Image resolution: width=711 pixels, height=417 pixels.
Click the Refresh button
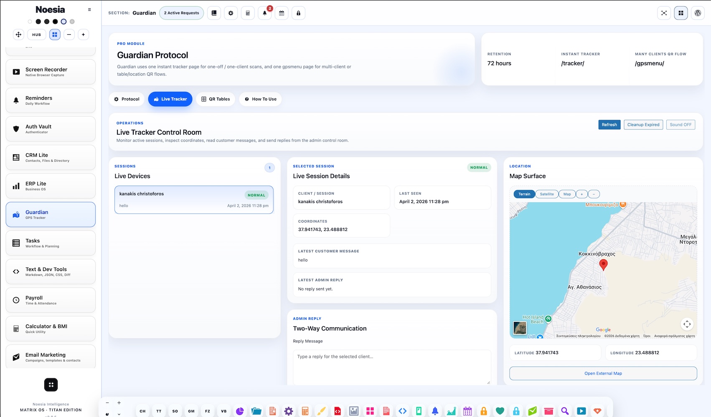coord(609,125)
